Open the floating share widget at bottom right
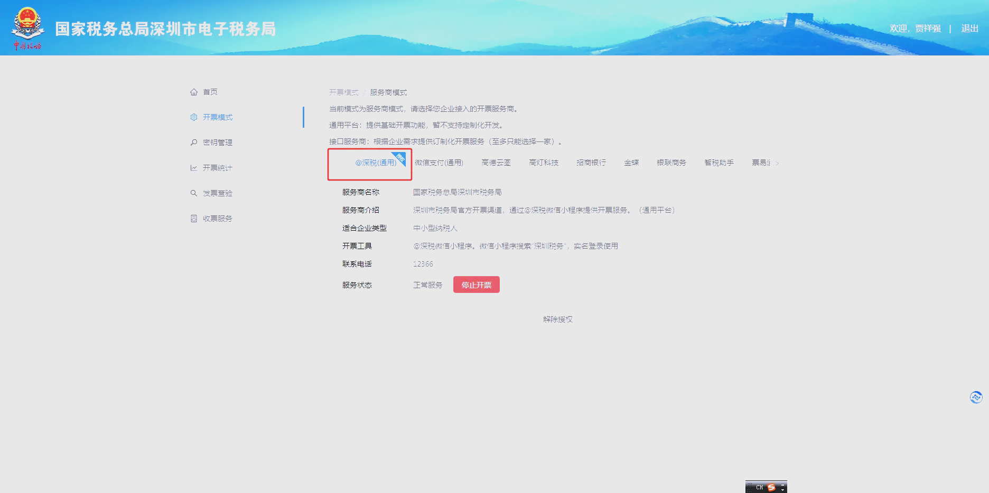The height and width of the screenshot is (493, 989). point(976,397)
